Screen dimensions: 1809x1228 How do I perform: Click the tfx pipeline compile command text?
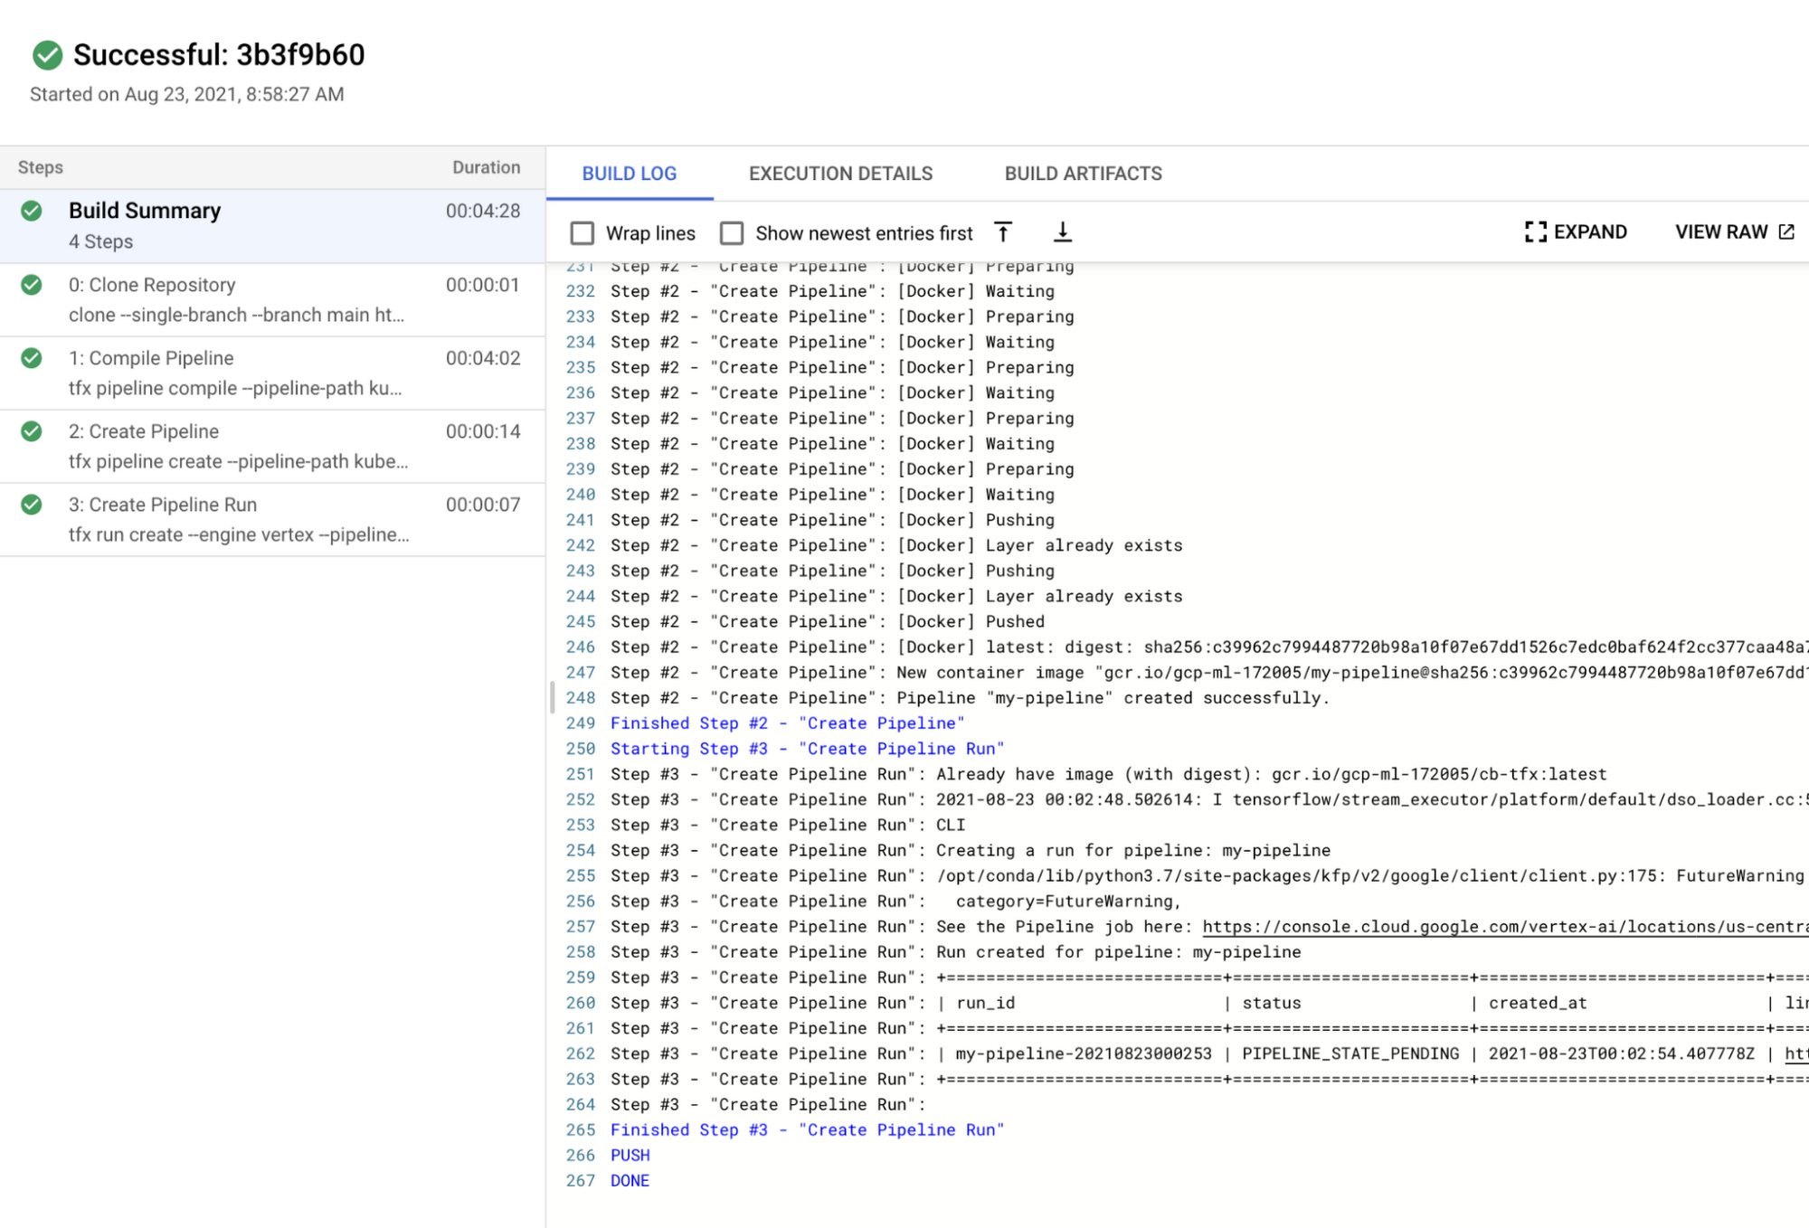236,388
